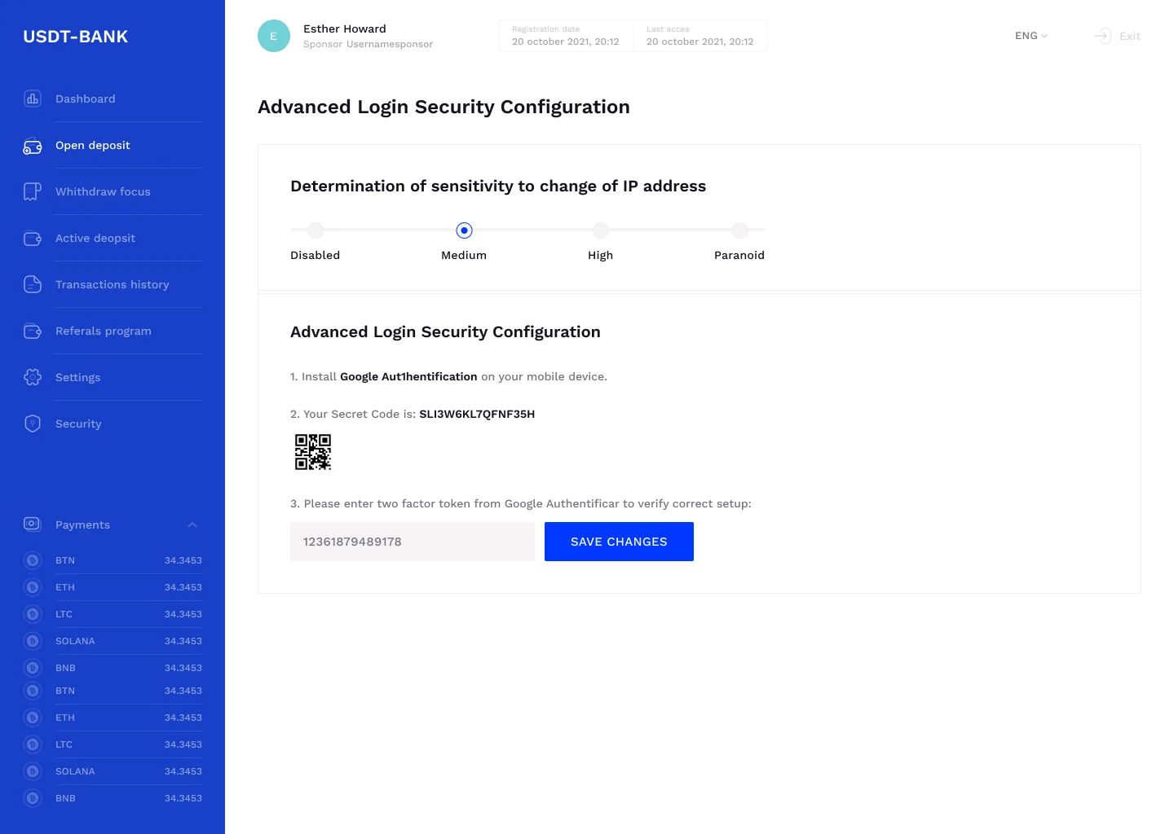Click the SAVE CHANGES button
The image size is (1174, 834).
tap(619, 542)
